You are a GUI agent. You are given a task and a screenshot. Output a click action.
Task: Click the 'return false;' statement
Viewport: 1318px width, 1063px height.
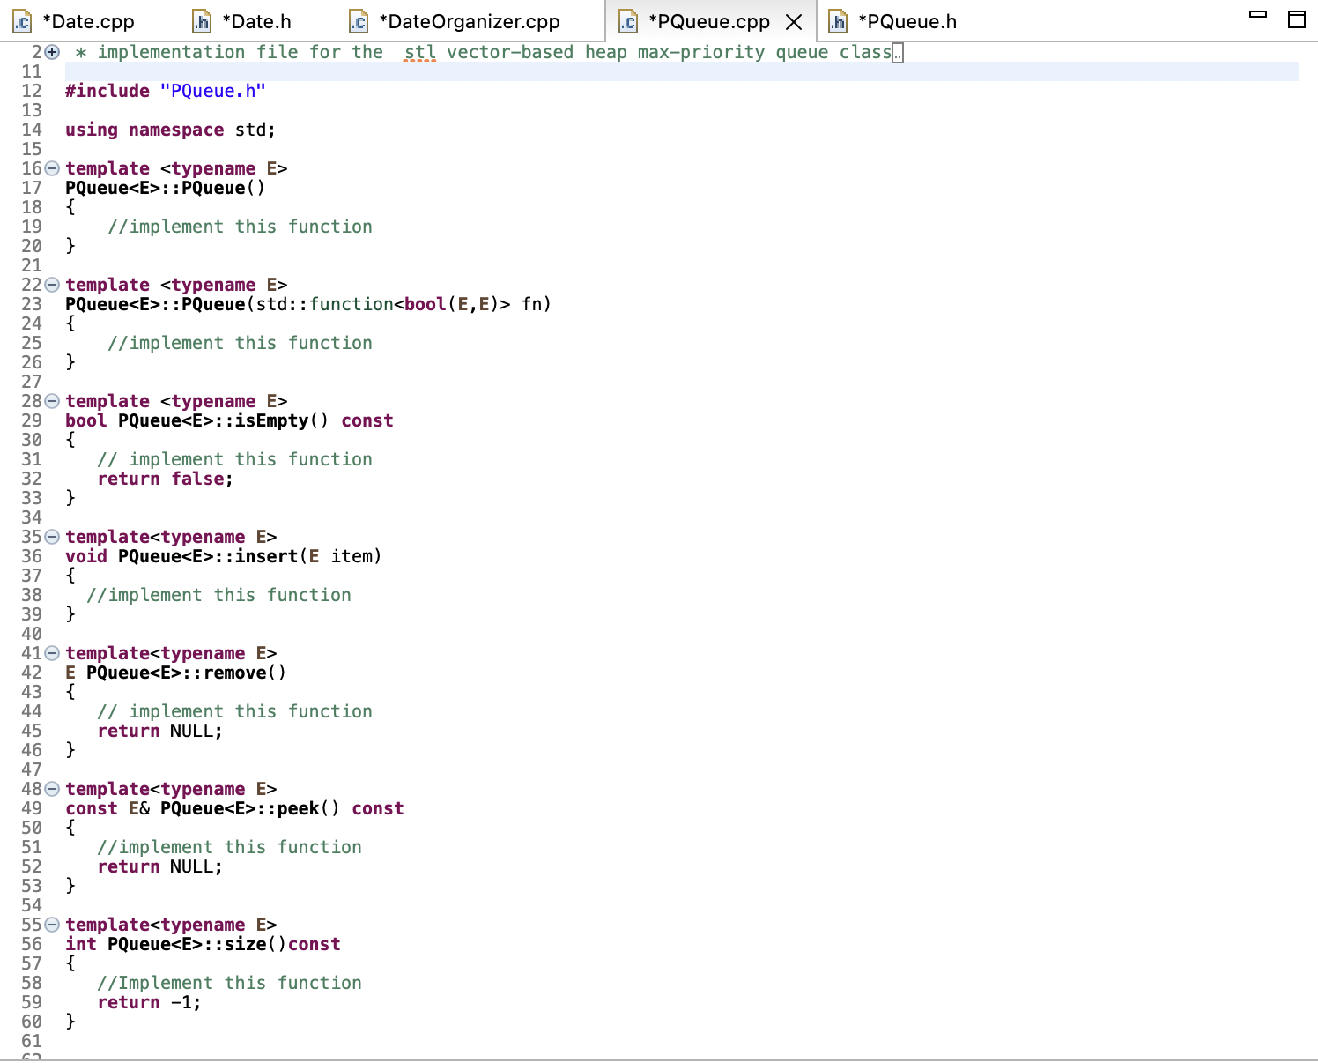165,479
